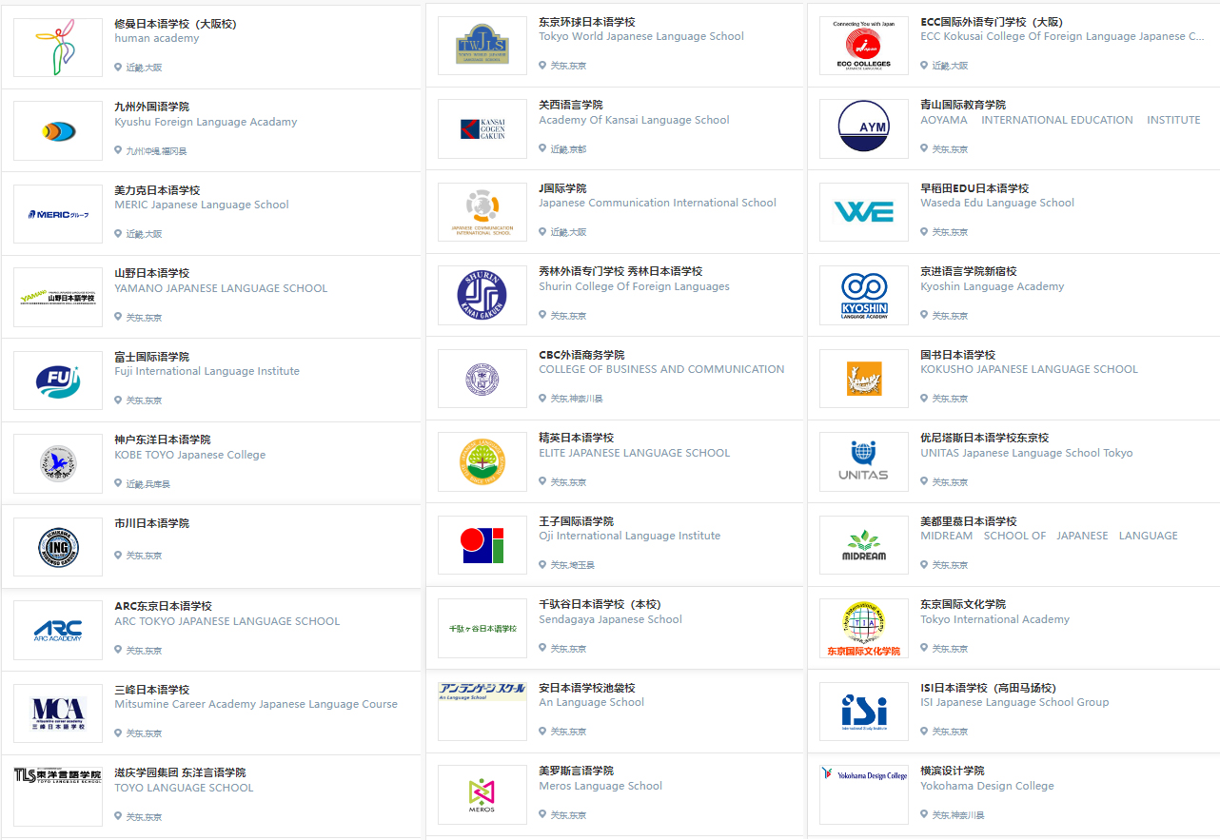Open the Meros Language School logo

click(482, 794)
